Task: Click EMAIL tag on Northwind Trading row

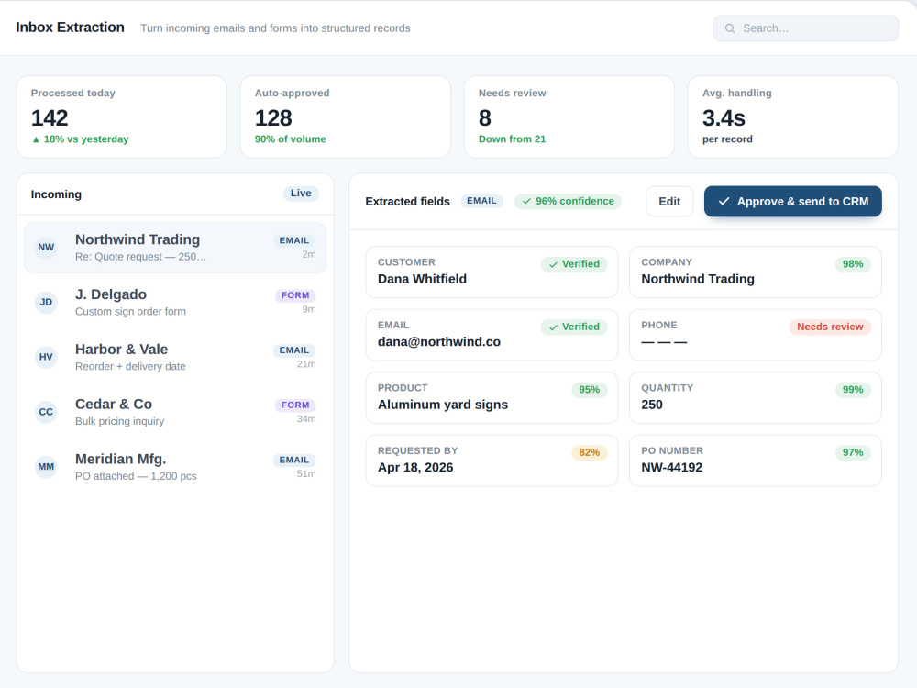Action: click(x=294, y=240)
